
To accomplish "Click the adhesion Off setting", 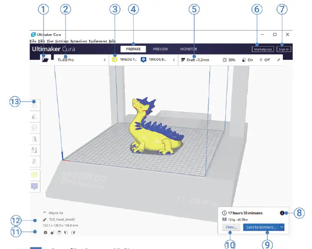I will [265, 60].
